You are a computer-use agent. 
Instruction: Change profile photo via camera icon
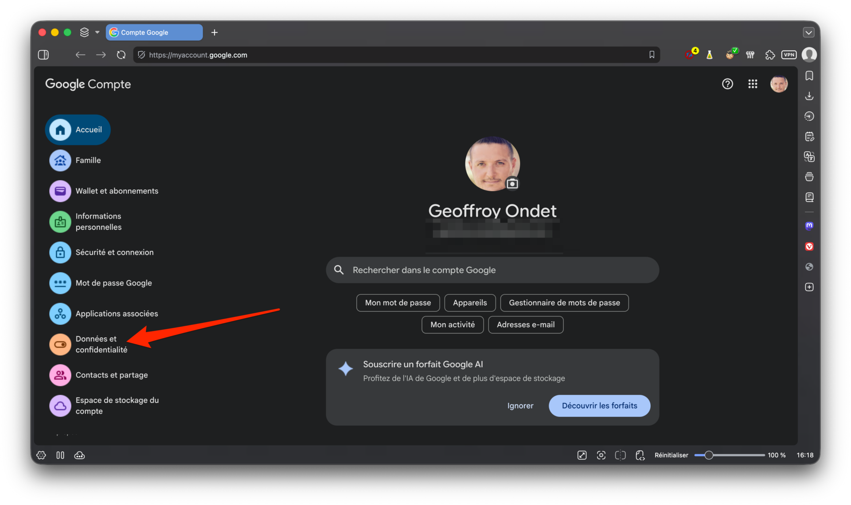[x=512, y=183]
